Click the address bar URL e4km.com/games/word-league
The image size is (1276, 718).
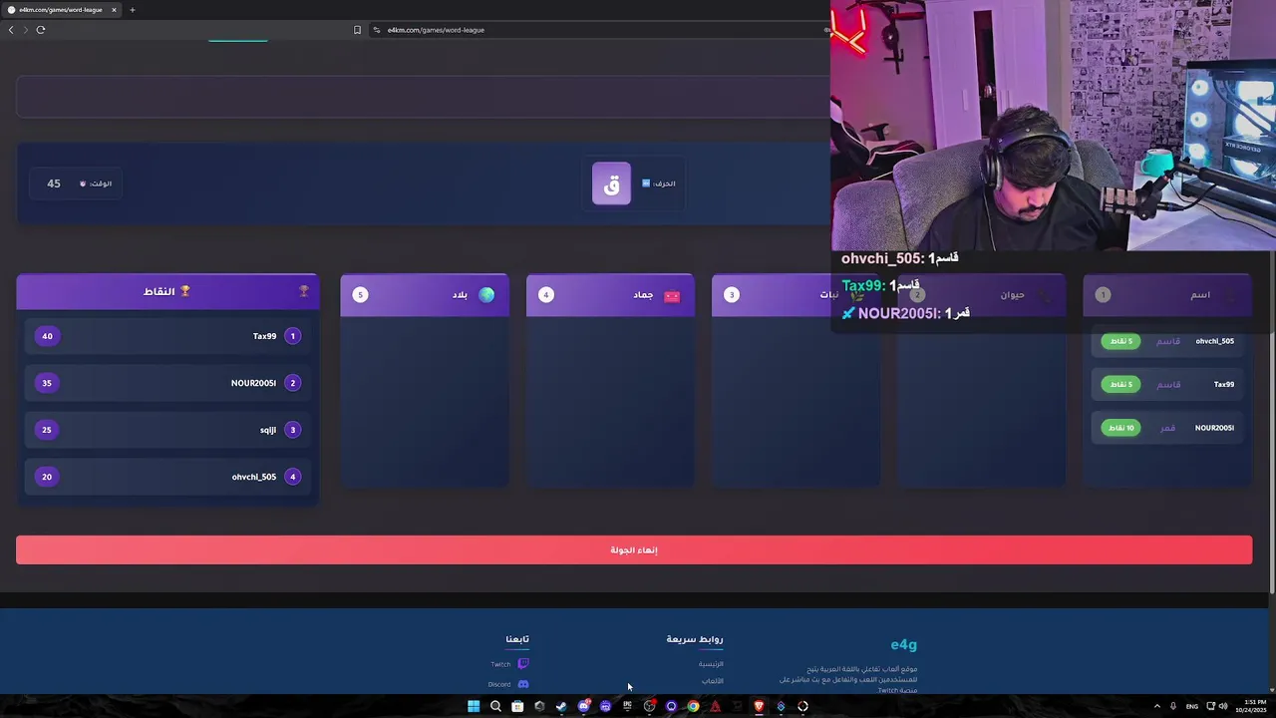coord(436,30)
